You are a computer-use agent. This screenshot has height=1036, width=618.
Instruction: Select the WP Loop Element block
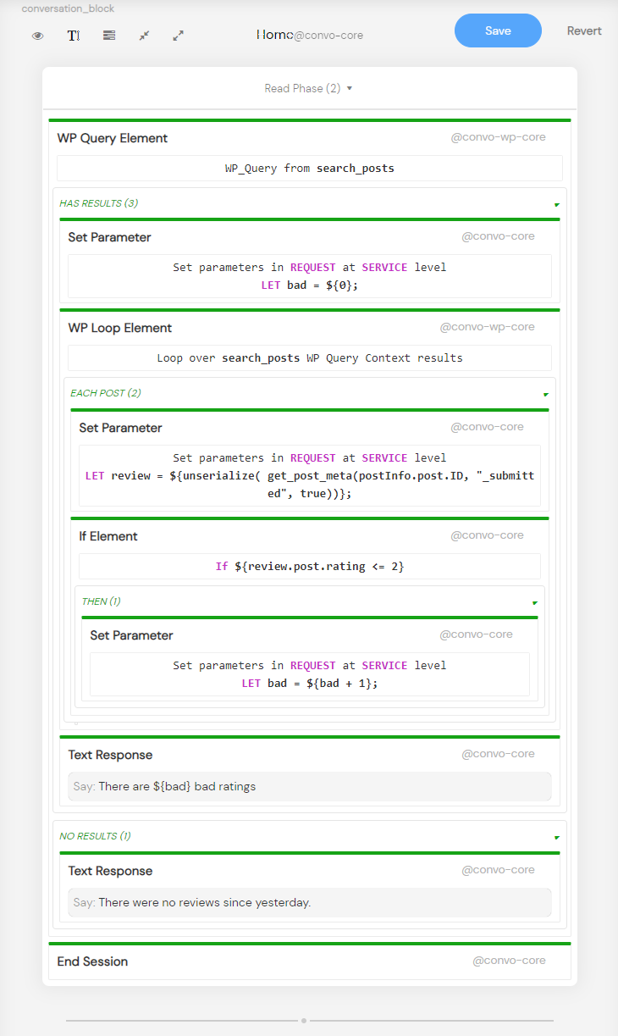coord(120,328)
